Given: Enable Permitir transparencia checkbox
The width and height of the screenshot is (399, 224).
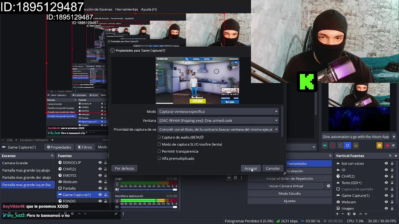Looking at the screenshot, I should [x=159, y=151].
